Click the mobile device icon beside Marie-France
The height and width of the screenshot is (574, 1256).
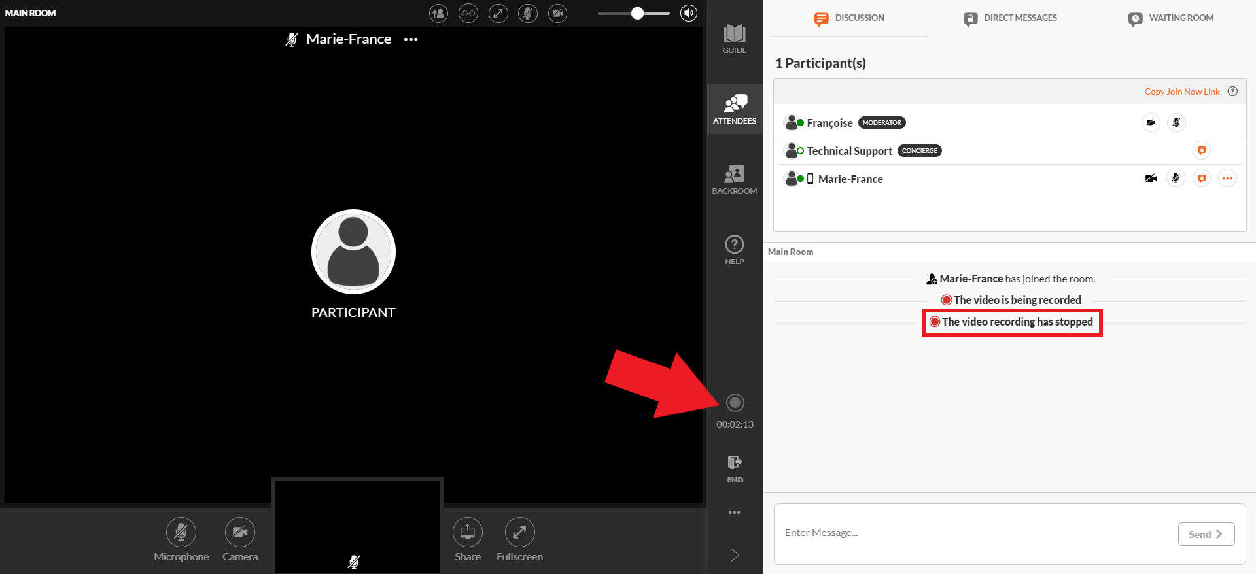pos(811,178)
